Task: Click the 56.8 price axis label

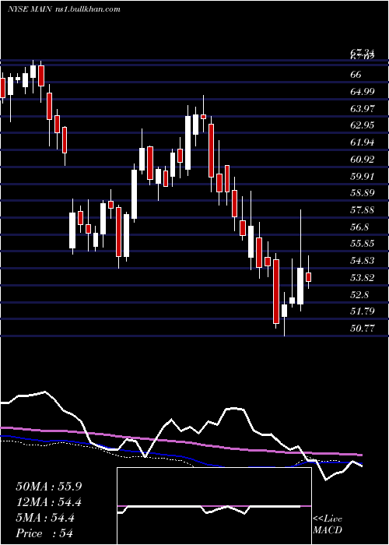Action: click(359, 227)
